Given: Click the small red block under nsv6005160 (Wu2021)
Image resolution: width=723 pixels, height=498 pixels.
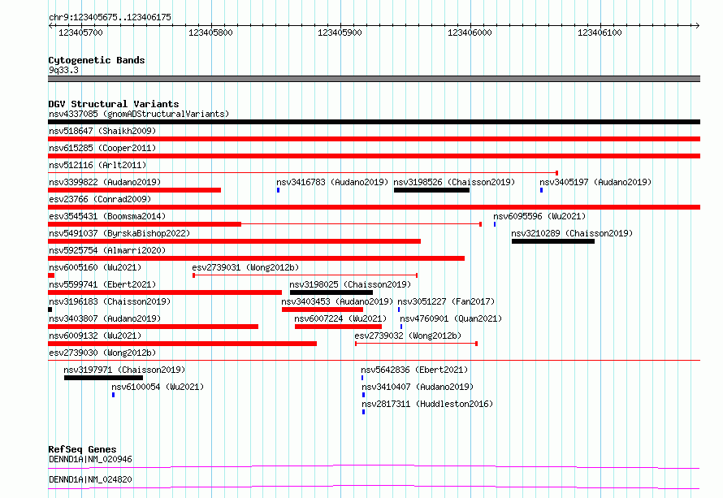Looking at the screenshot, I should pyautogui.click(x=51, y=275).
